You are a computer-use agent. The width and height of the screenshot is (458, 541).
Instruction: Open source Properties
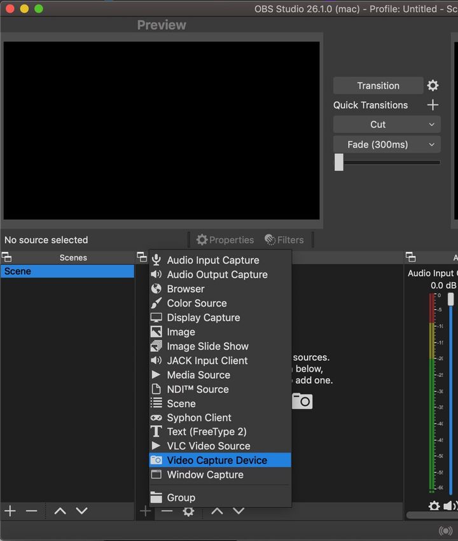point(225,240)
